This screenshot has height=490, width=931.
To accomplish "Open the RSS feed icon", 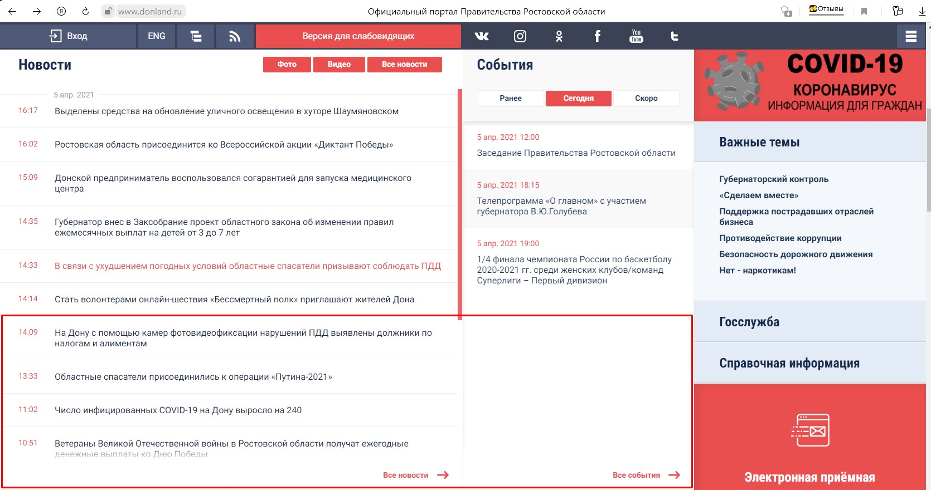I will coord(235,36).
